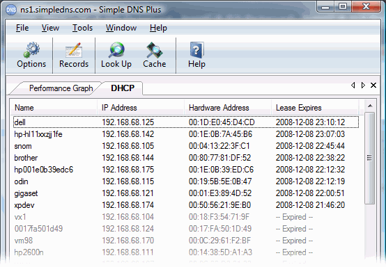
Task: Click lease expiry 2008-12-08 23:07:03
Action: [310, 134]
